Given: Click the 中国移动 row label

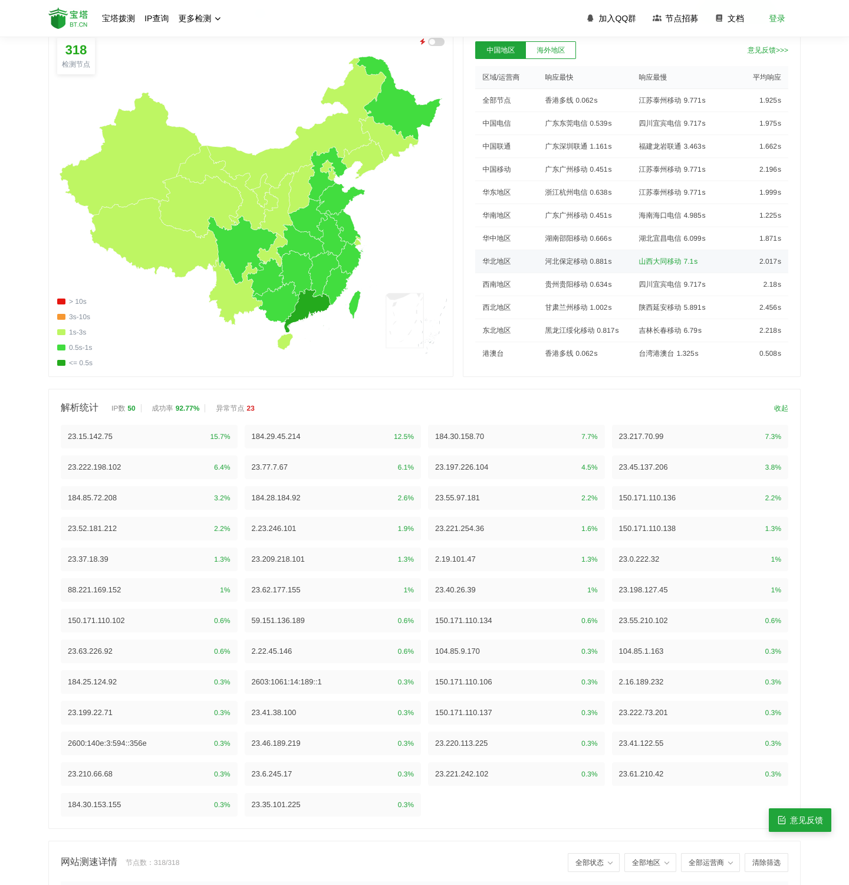Looking at the screenshot, I should [x=496, y=169].
